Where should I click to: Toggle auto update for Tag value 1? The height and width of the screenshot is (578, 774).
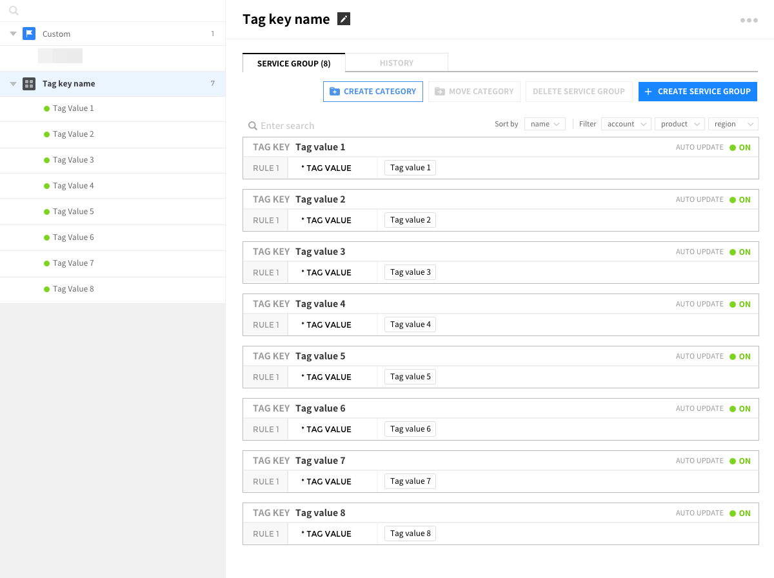point(739,148)
